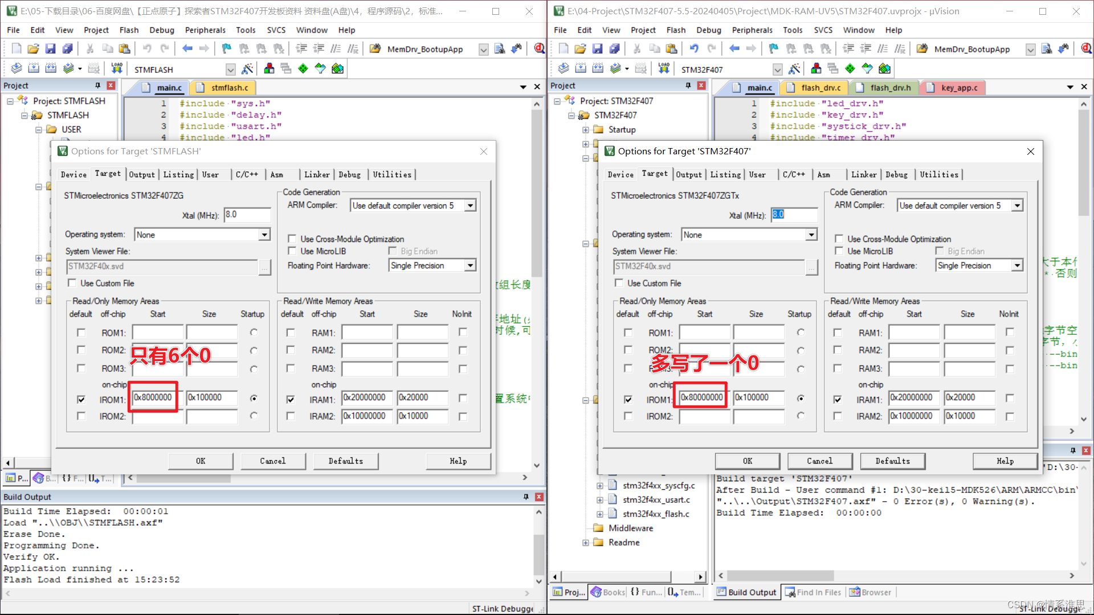Expand the Startup folder in right project tree
Viewport: 1094px width, 615px height.
tap(586, 130)
